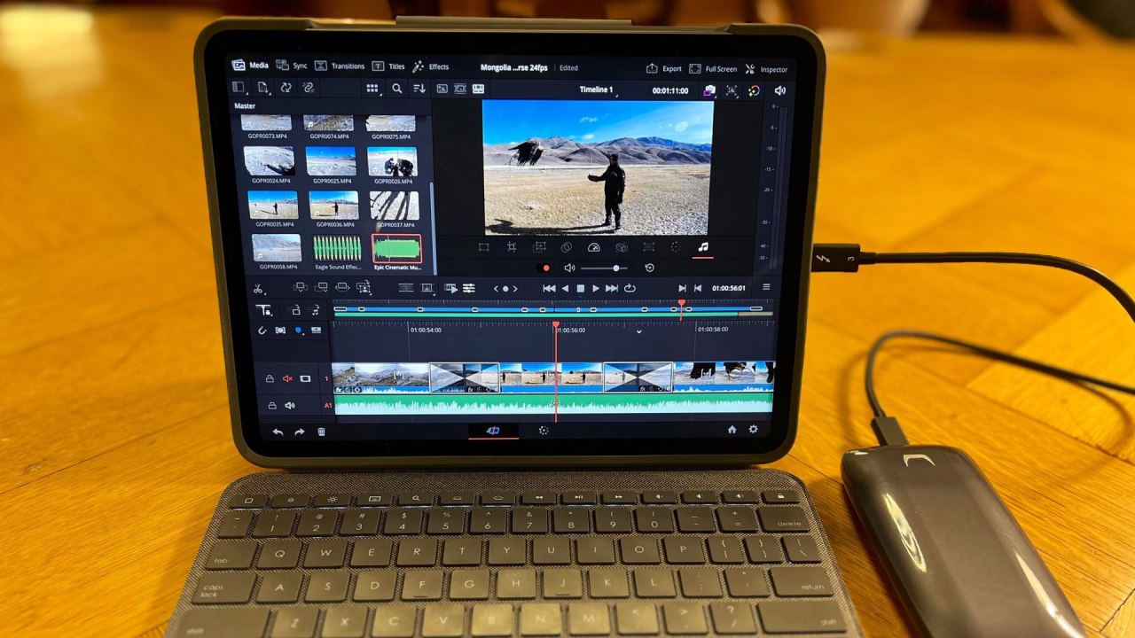Select the Auto Color dotted-circle tool
The image size is (1135, 638).
click(675, 247)
